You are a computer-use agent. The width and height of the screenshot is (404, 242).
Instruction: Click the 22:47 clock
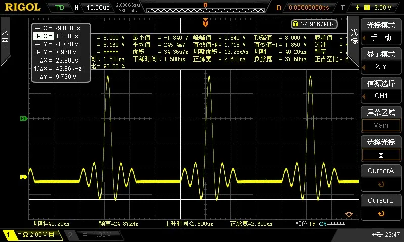click(x=392, y=234)
